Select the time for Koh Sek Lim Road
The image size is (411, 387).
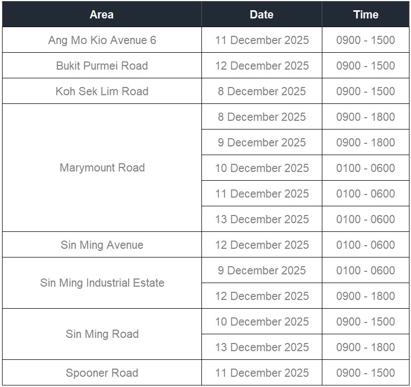365,91
